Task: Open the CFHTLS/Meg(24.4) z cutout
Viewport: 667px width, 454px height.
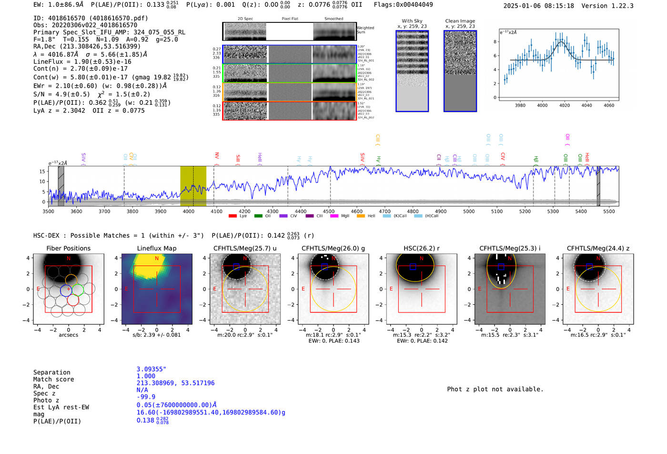Action: pyautogui.click(x=598, y=289)
